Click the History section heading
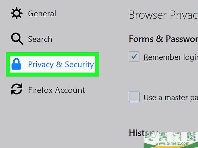Image resolution: width=198 pixels, height=148 pixels. [143, 133]
